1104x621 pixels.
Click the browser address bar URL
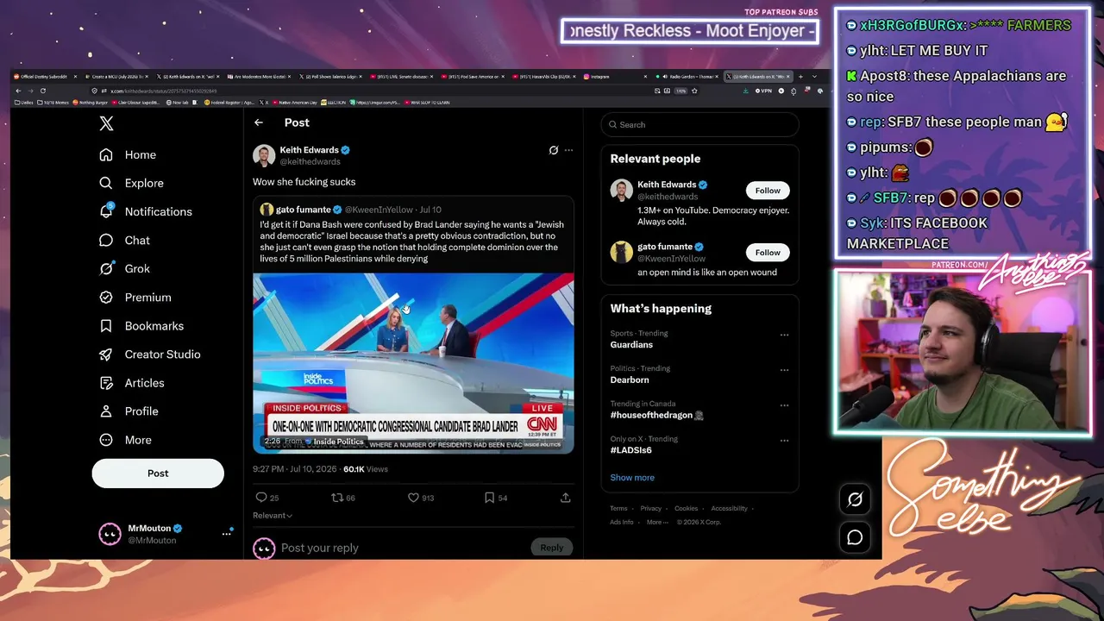click(163, 91)
